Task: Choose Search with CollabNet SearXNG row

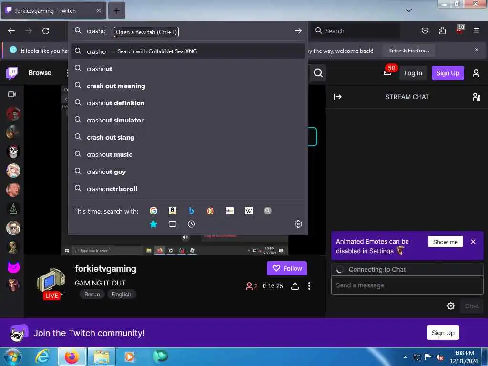Action: [188, 51]
